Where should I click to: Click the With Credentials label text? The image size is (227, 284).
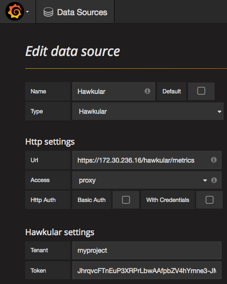(168, 200)
